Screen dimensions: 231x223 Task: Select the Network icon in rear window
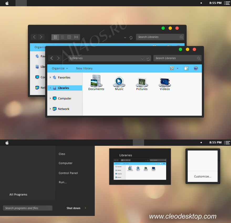(x=37, y=88)
